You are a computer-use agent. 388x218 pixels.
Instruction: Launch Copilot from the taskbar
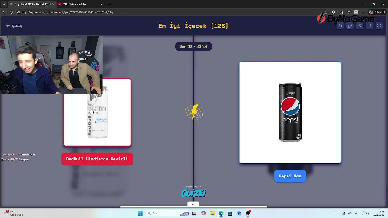point(203,213)
